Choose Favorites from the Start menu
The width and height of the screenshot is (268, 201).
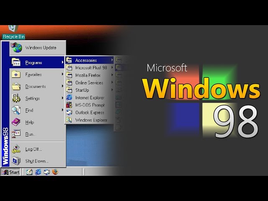37,75
